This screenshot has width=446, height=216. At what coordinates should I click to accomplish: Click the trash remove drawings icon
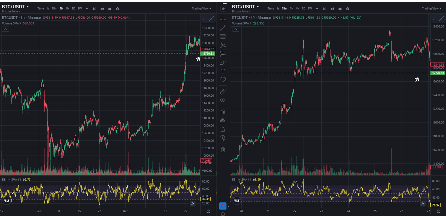click(223, 150)
